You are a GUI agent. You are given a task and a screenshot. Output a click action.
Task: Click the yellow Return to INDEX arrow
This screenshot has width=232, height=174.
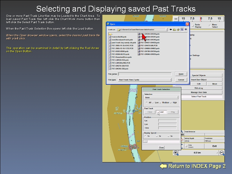163,166
